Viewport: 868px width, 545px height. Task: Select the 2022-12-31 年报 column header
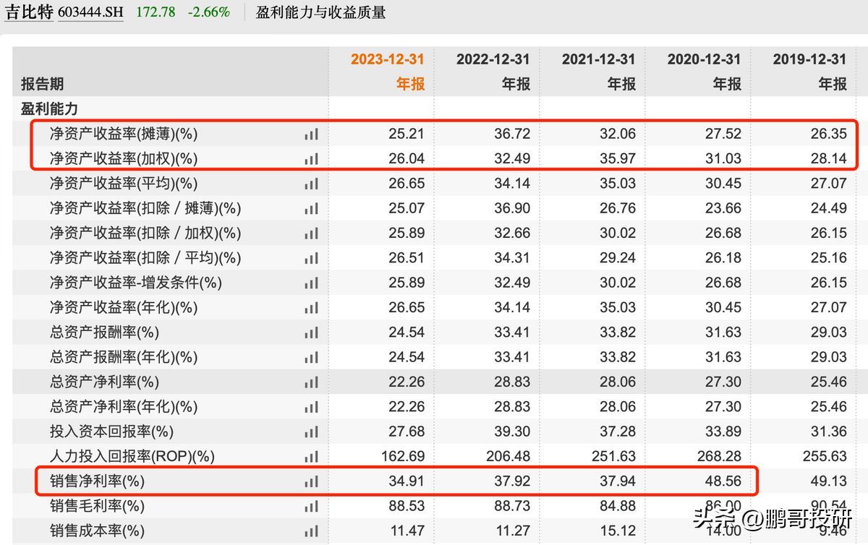click(493, 71)
